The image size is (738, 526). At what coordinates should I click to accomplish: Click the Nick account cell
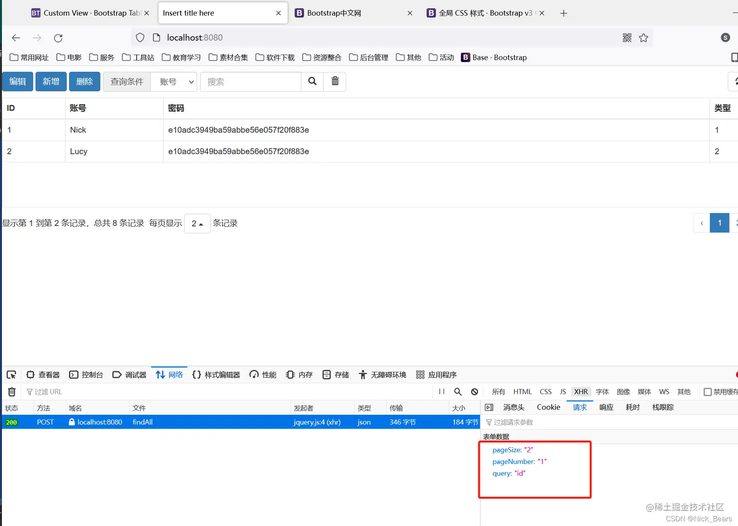click(x=114, y=130)
